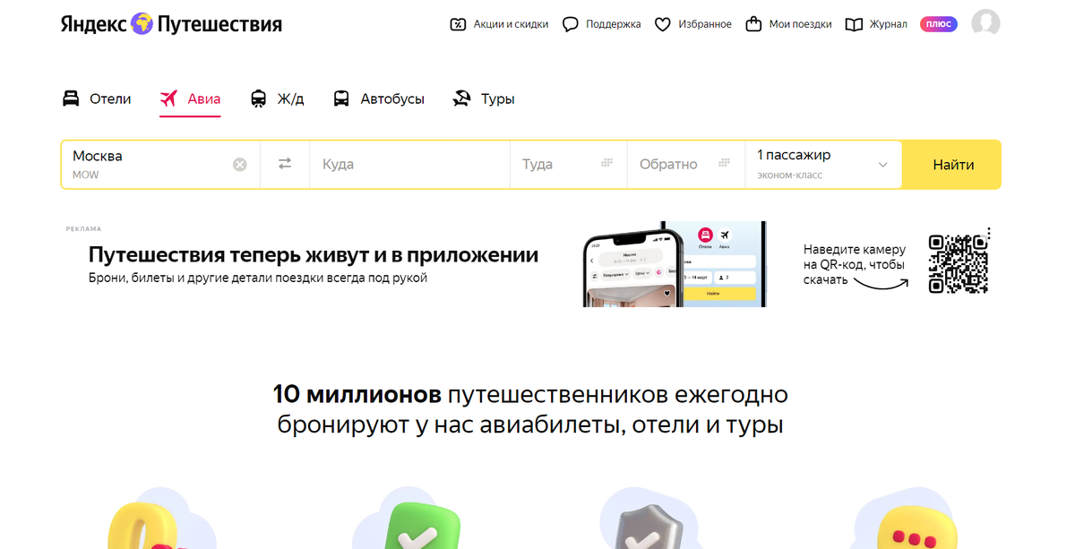Click the Реклама label

click(x=83, y=228)
